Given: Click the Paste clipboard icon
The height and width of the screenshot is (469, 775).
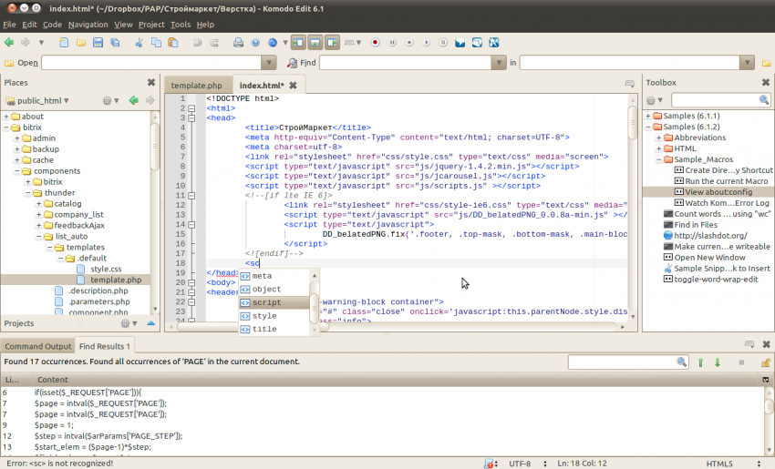Looking at the screenshot, I should click(x=173, y=43).
